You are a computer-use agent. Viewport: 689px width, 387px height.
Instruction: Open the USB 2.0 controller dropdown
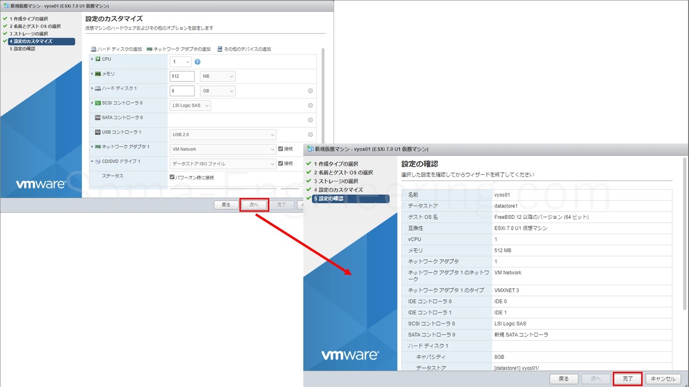[223, 135]
